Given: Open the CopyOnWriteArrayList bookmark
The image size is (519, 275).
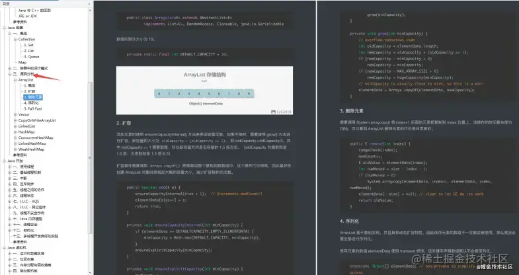Looking at the screenshot, I should pos(37,120).
